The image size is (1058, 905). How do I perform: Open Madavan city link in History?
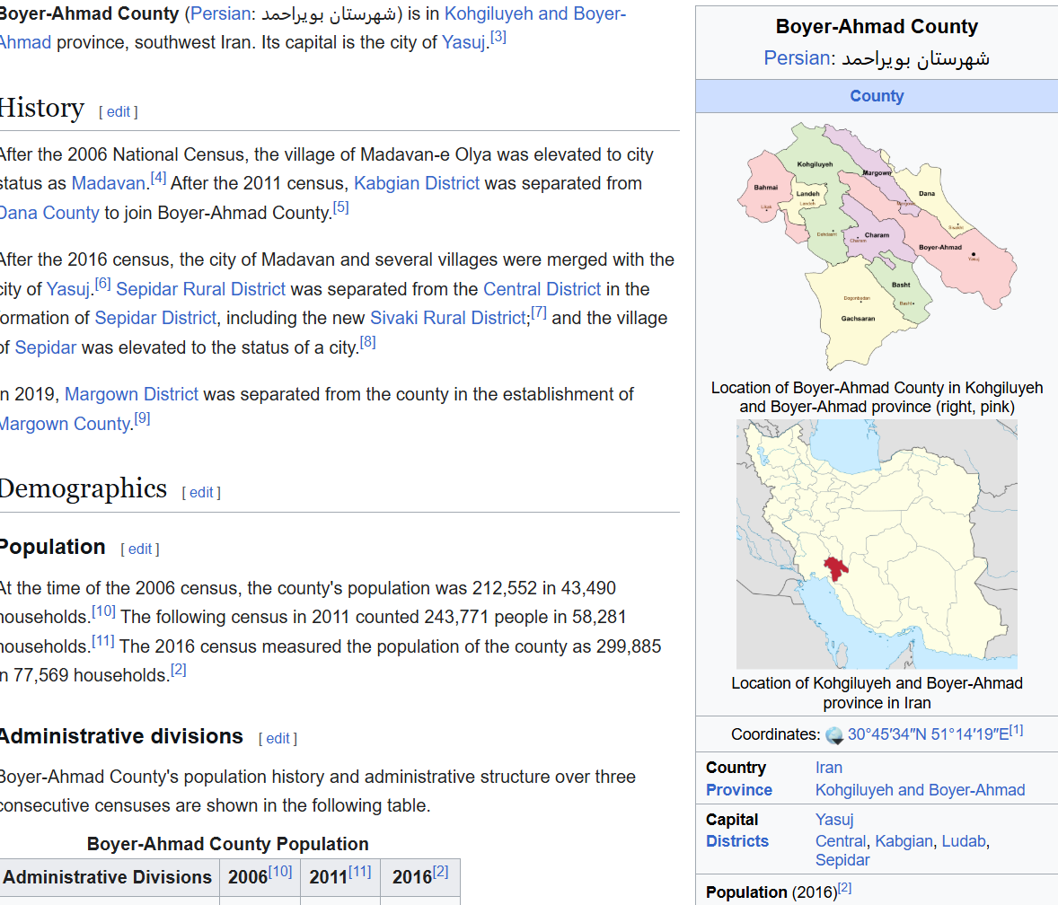click(108, 183)
